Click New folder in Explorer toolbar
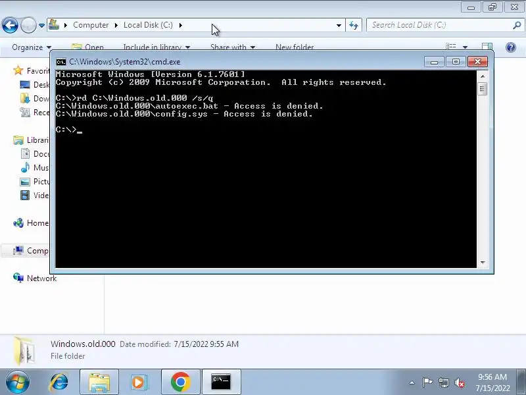The image size is (526, 395). (x=295, y=47)
